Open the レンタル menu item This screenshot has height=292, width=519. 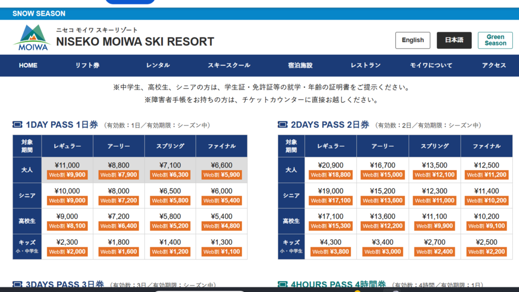tap(158, 65)
